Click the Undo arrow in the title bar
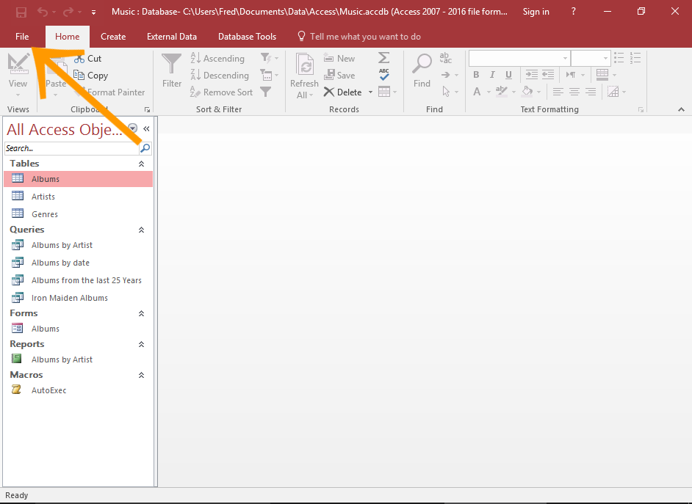692x504 pixels. tap(43, 12)
